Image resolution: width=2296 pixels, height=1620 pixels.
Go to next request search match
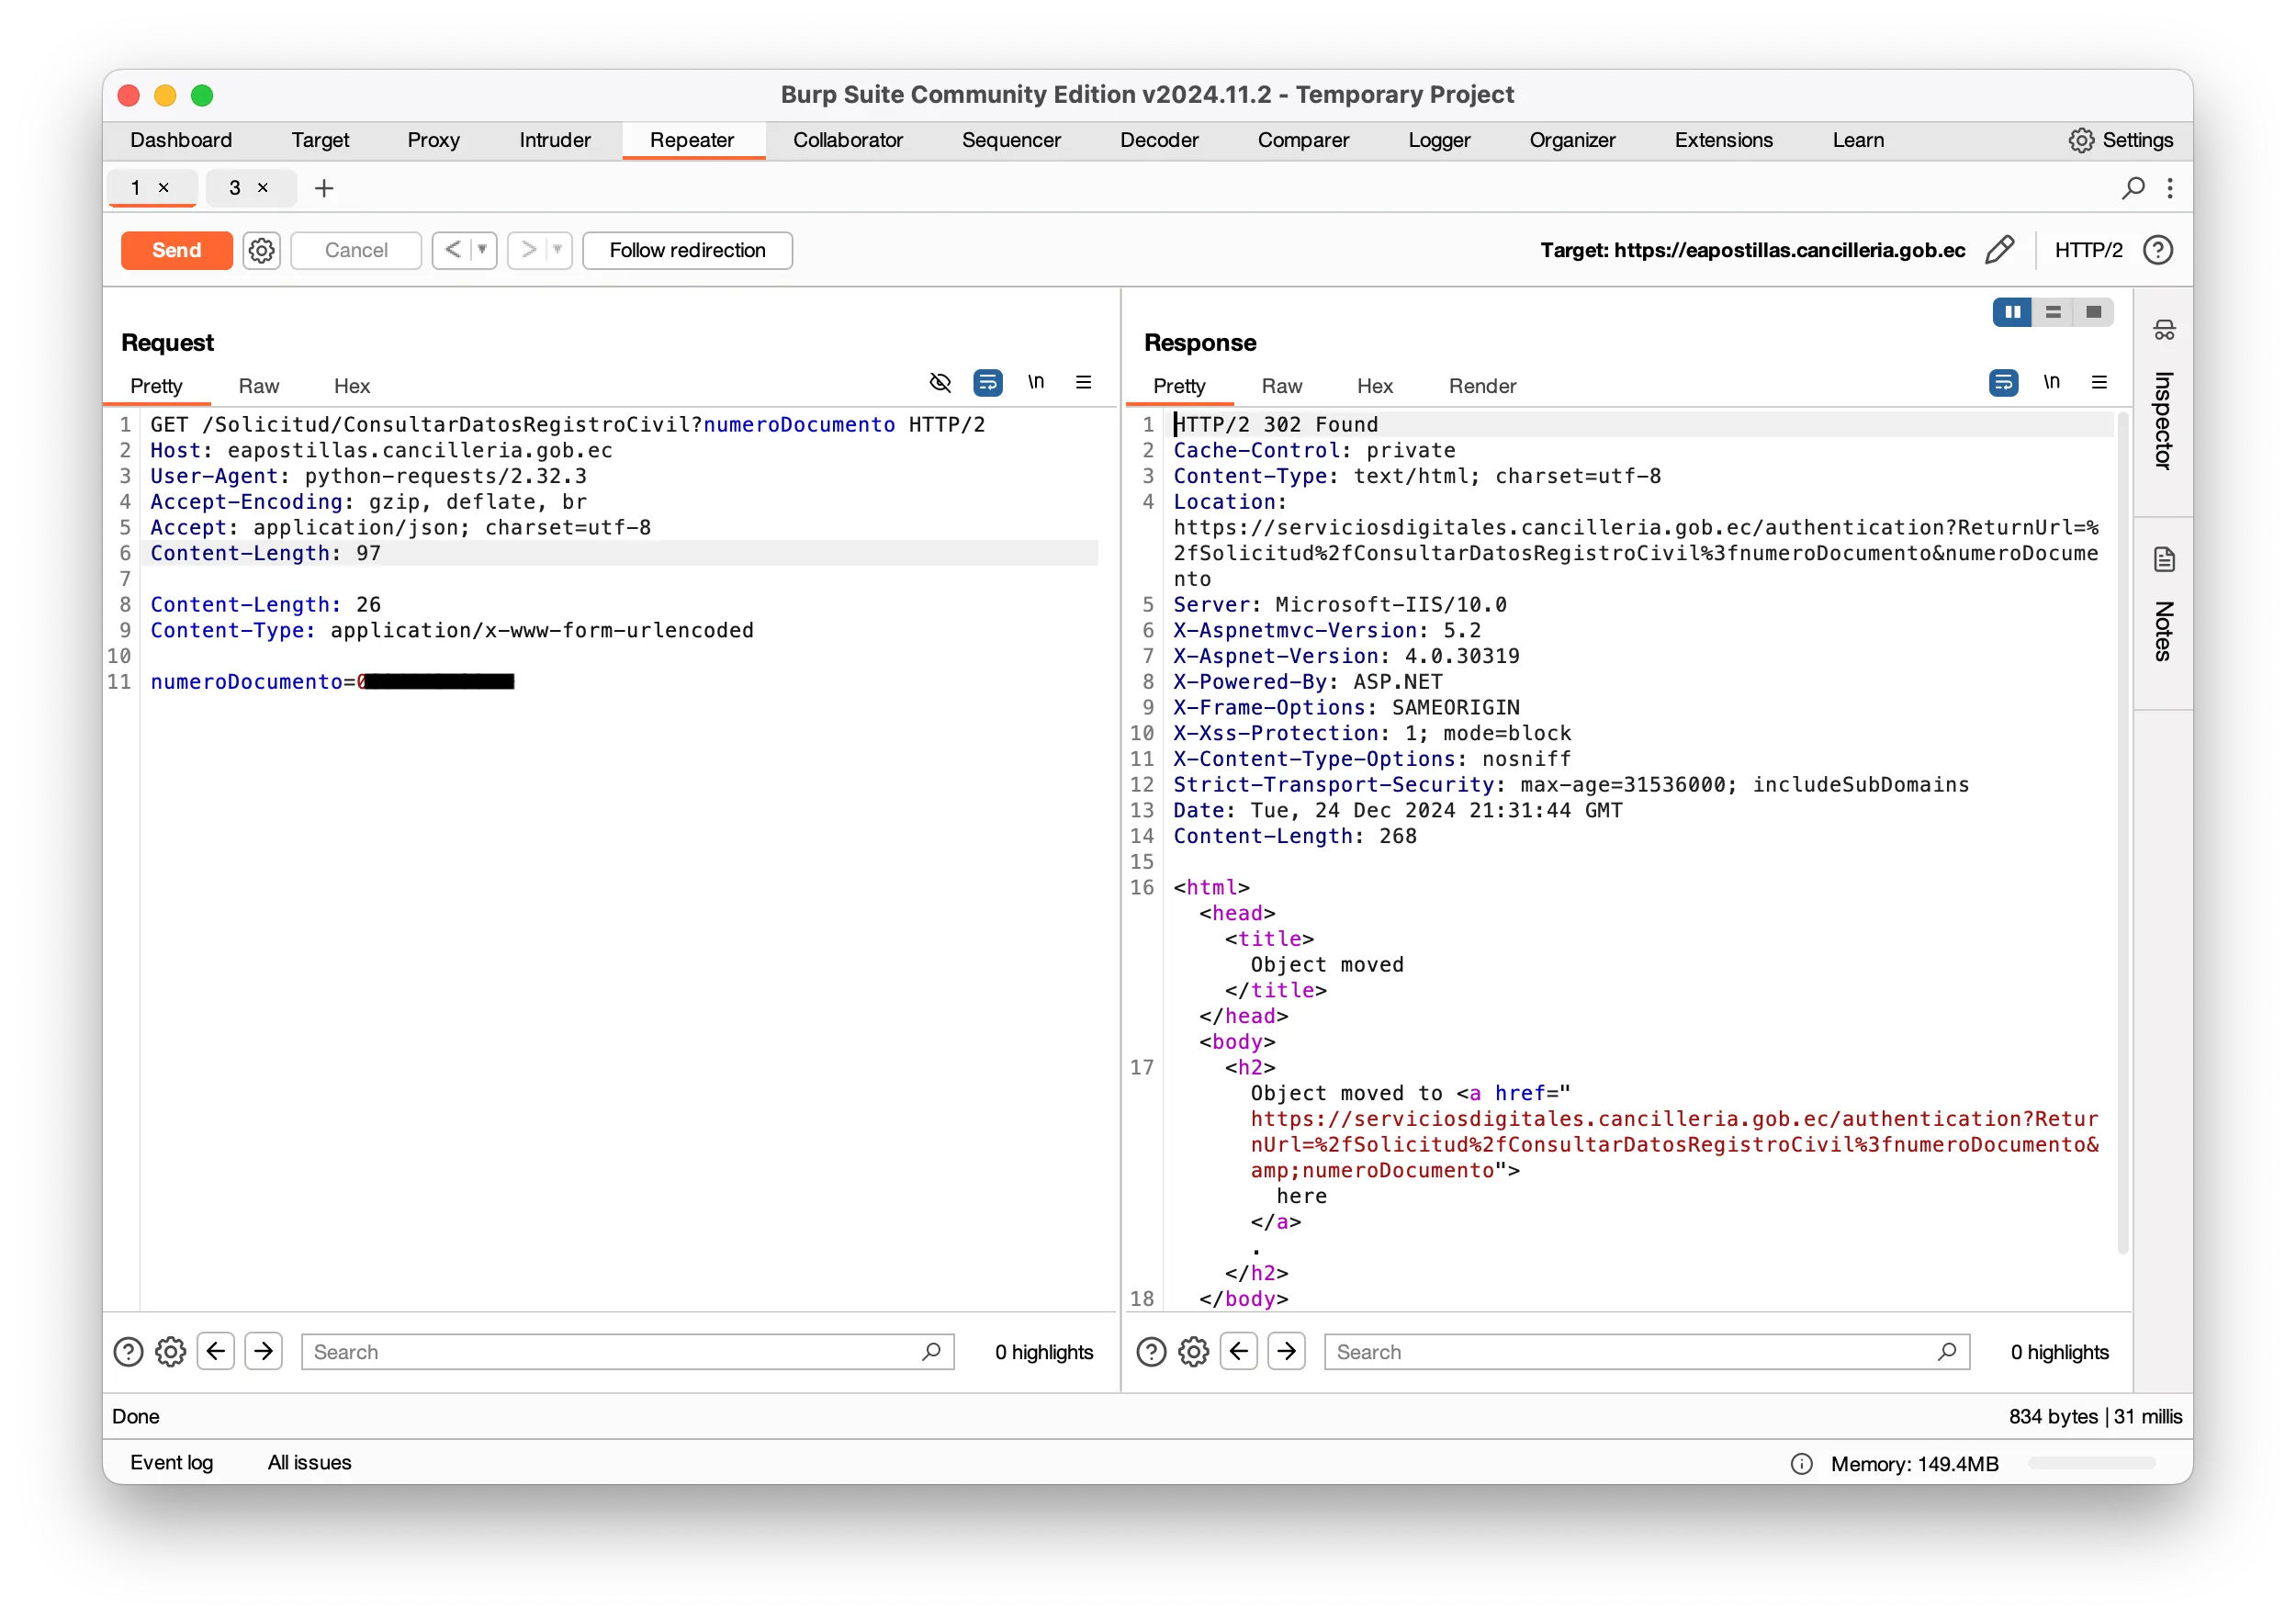pyautogui.click(x=264, y=1352)
